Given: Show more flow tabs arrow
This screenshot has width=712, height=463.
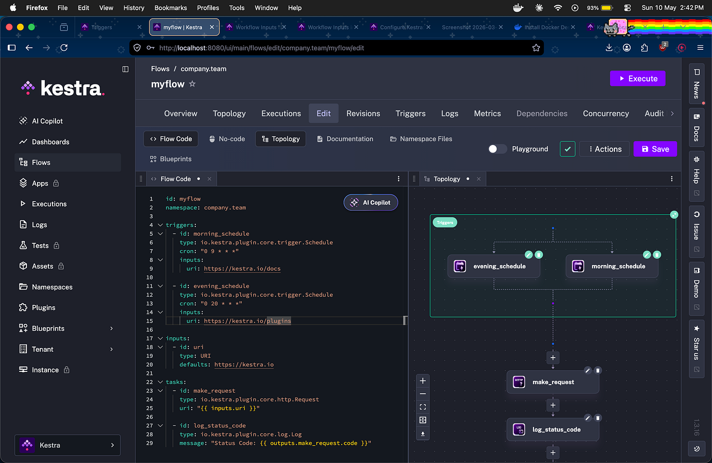Looking at the screenshot, I should point(672,113).
